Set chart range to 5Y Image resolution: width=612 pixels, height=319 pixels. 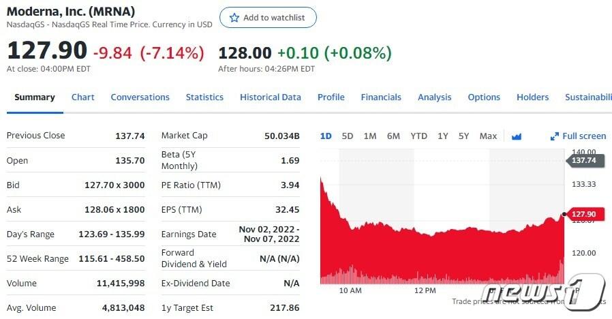[464, 136]
